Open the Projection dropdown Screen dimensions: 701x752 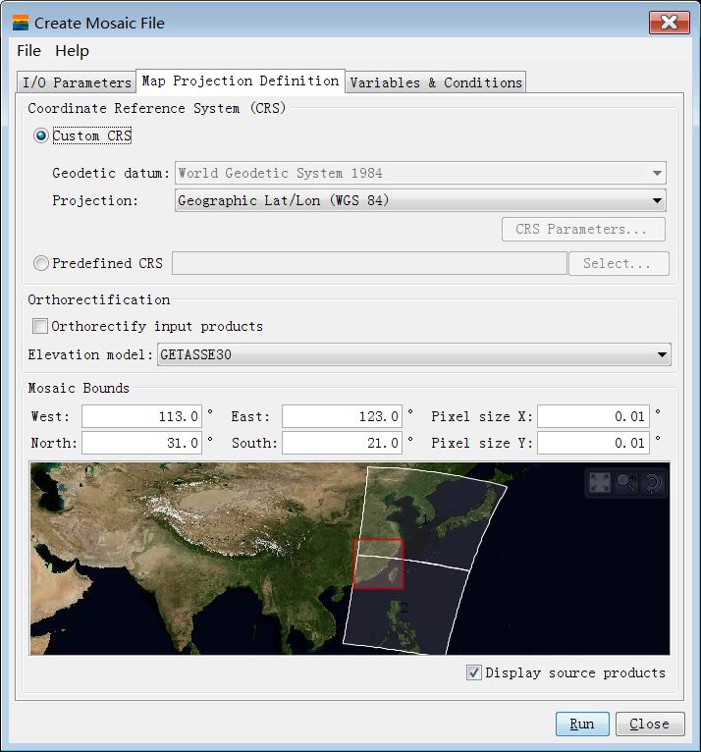click(421, 201)
